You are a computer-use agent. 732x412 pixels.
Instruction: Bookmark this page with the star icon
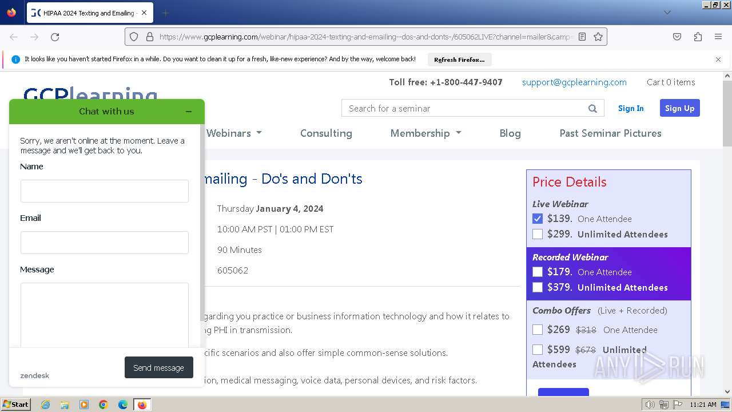coord(598,37)
